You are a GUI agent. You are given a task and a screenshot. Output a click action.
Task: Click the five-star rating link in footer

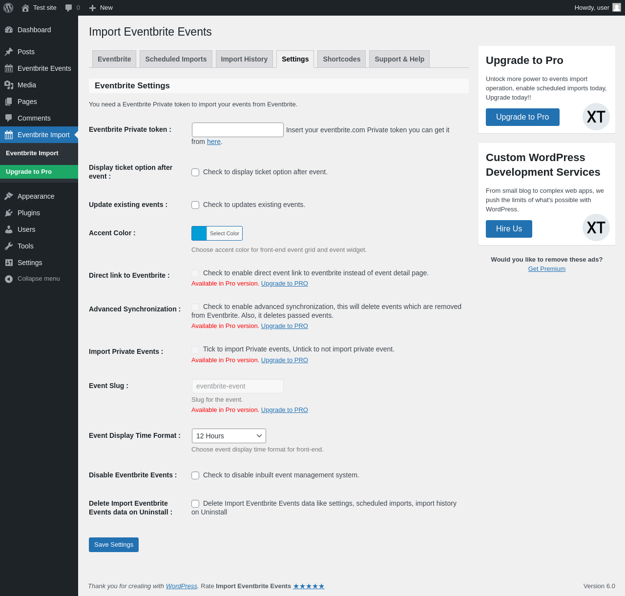tap(309, 586)
